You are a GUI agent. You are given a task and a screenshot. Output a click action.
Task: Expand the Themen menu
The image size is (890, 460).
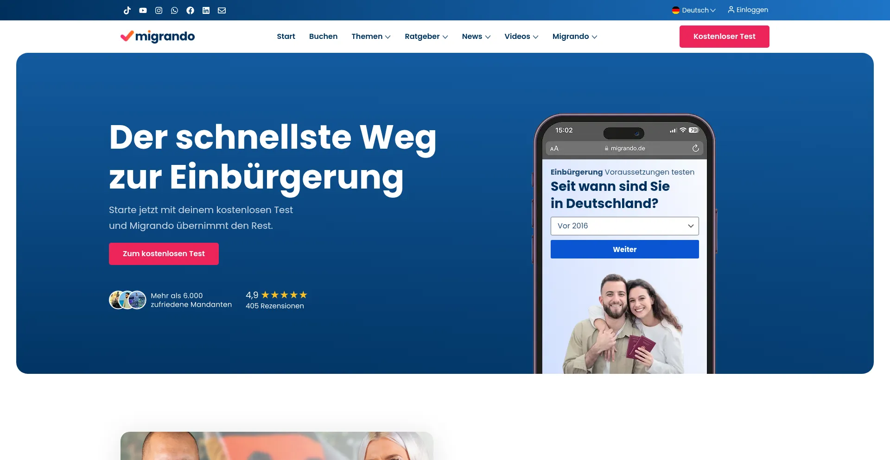371,36
